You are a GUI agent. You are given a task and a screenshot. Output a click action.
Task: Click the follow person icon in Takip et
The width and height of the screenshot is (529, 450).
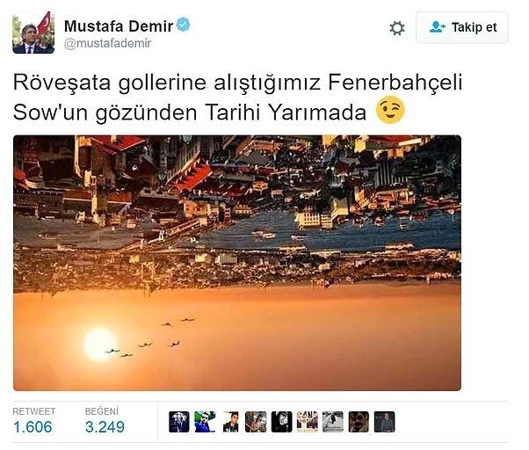438,27
